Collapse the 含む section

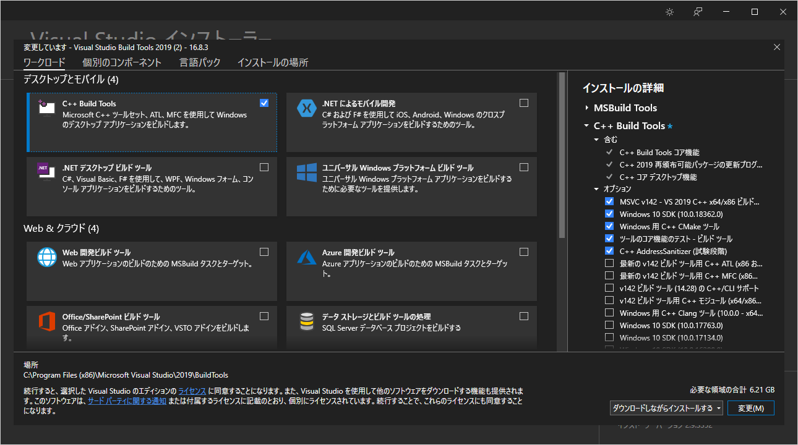(597, 140)
